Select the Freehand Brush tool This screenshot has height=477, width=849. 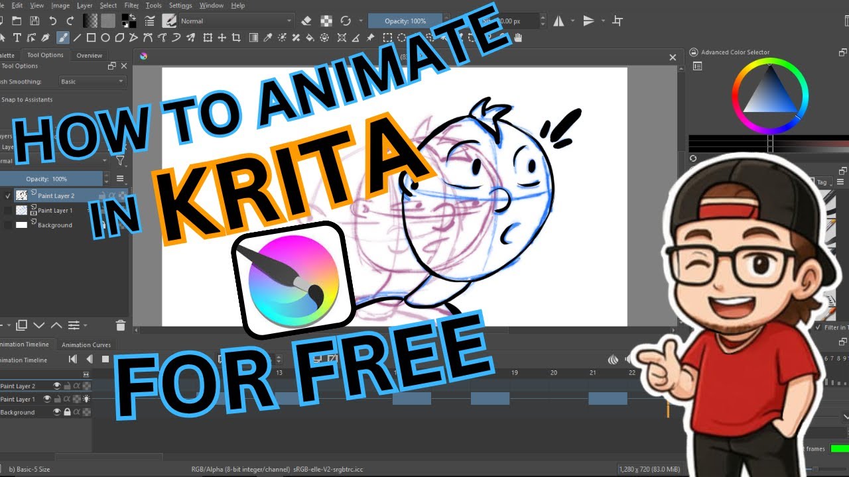(63, 38)
